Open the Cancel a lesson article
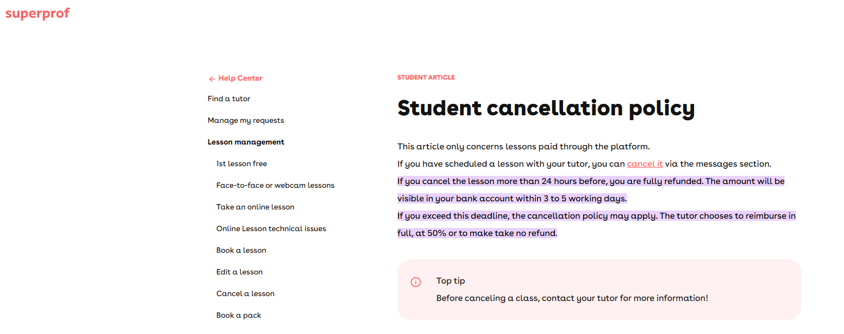The width and height of the screenshot is (844, 334). pyautogui.click(x=245, y=294)
